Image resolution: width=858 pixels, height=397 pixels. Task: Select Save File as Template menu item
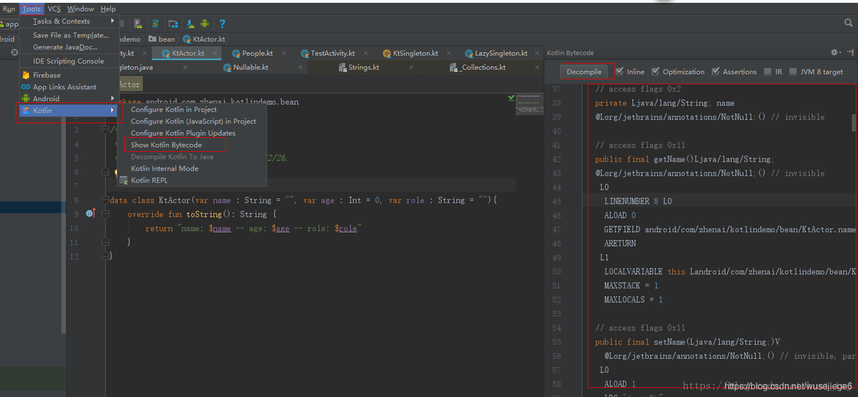click(69, 35)
